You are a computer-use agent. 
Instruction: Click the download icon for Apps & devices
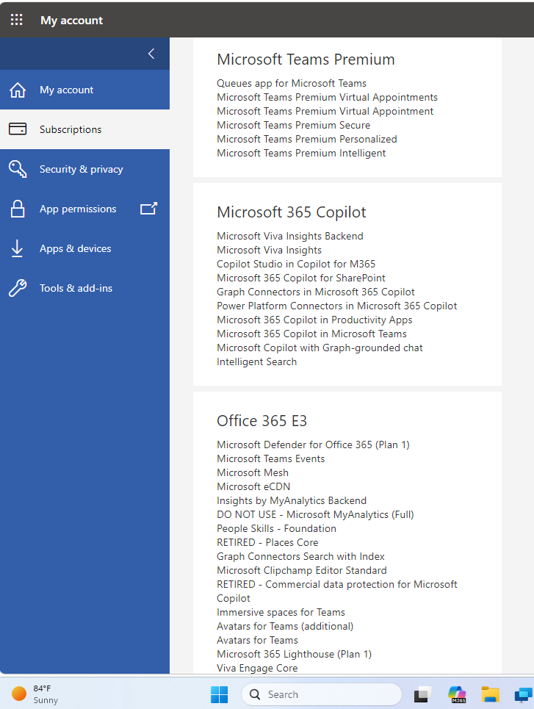pyautogui.click(x=17, y=248)
